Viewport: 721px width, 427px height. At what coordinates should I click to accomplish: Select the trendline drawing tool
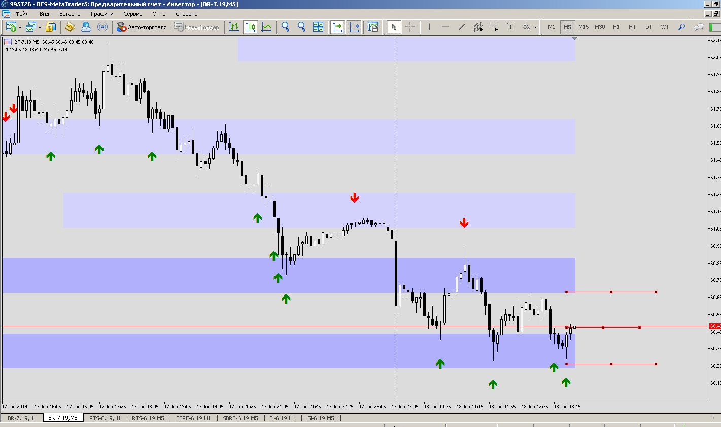point(462,27)
